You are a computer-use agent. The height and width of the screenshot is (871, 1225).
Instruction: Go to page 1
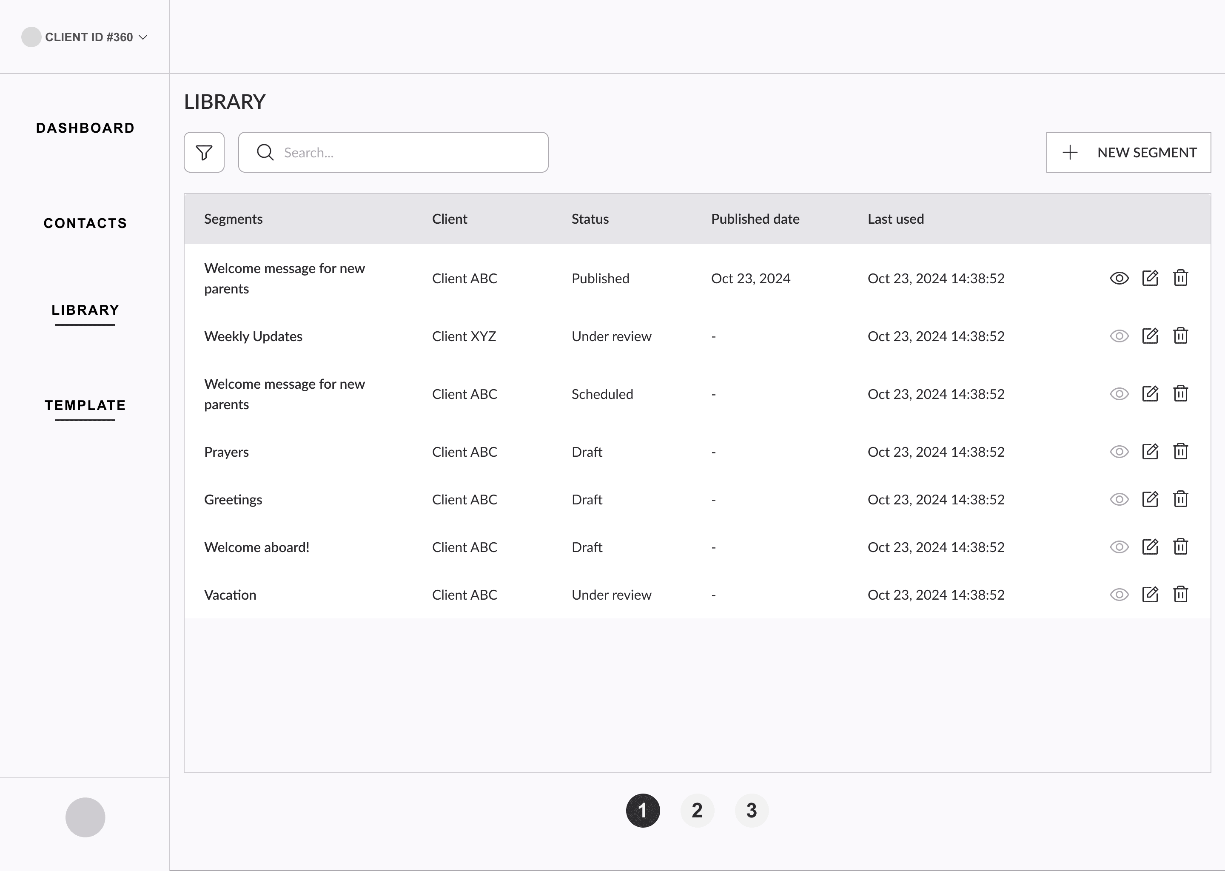(643, 810)
